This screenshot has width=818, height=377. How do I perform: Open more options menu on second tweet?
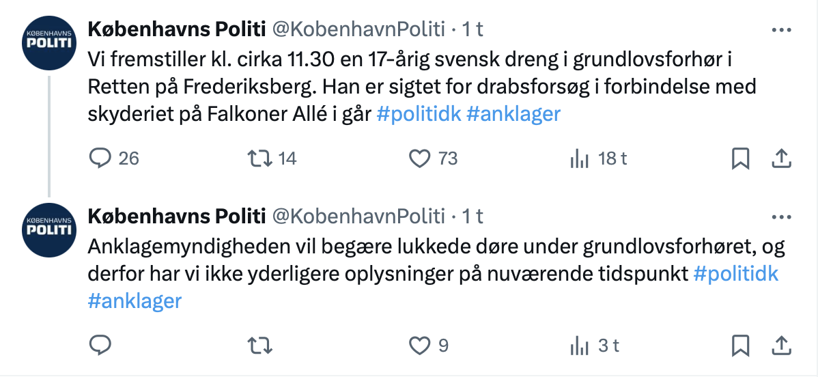[782, 217]
